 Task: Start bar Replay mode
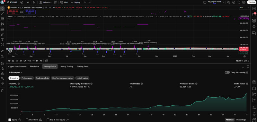pyautogui.click(x=75, y=2)
